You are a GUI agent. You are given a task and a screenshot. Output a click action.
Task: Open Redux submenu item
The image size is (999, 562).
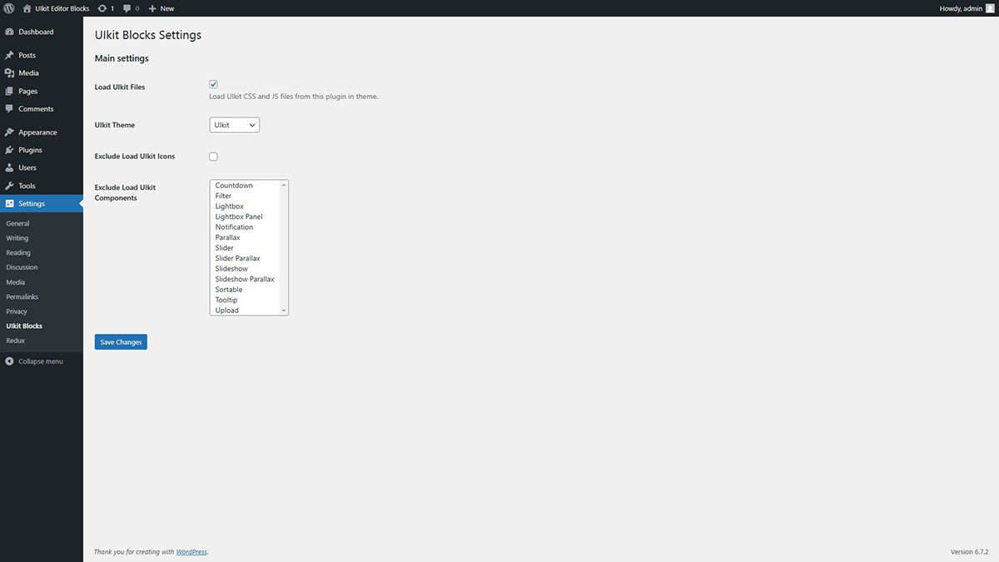(15, 341)
